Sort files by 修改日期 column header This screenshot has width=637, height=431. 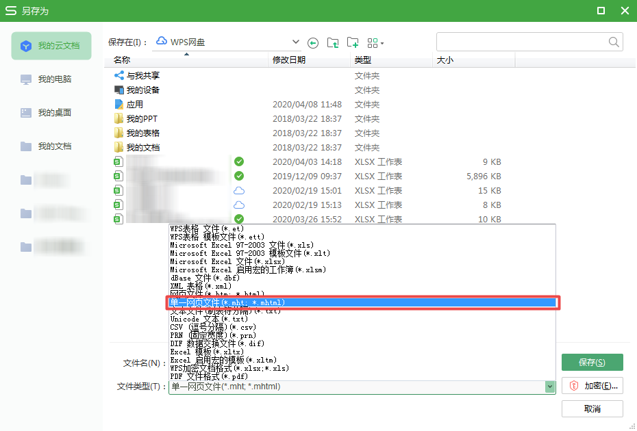[289, 60]
